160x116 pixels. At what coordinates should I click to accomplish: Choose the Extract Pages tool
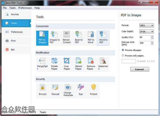click(79, 64)
